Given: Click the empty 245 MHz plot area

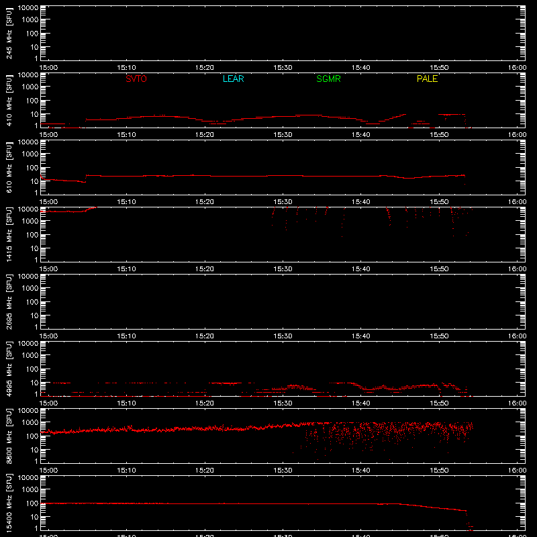Looking at the screenshot, I should tap(283, 33).
